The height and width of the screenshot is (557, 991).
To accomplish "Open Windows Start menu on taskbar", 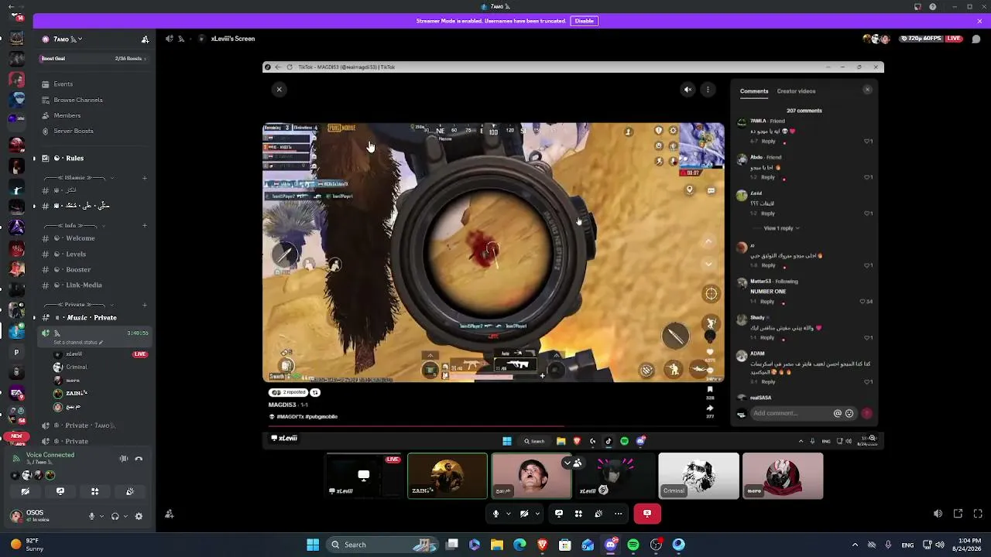I will click(x=313, y=545).
